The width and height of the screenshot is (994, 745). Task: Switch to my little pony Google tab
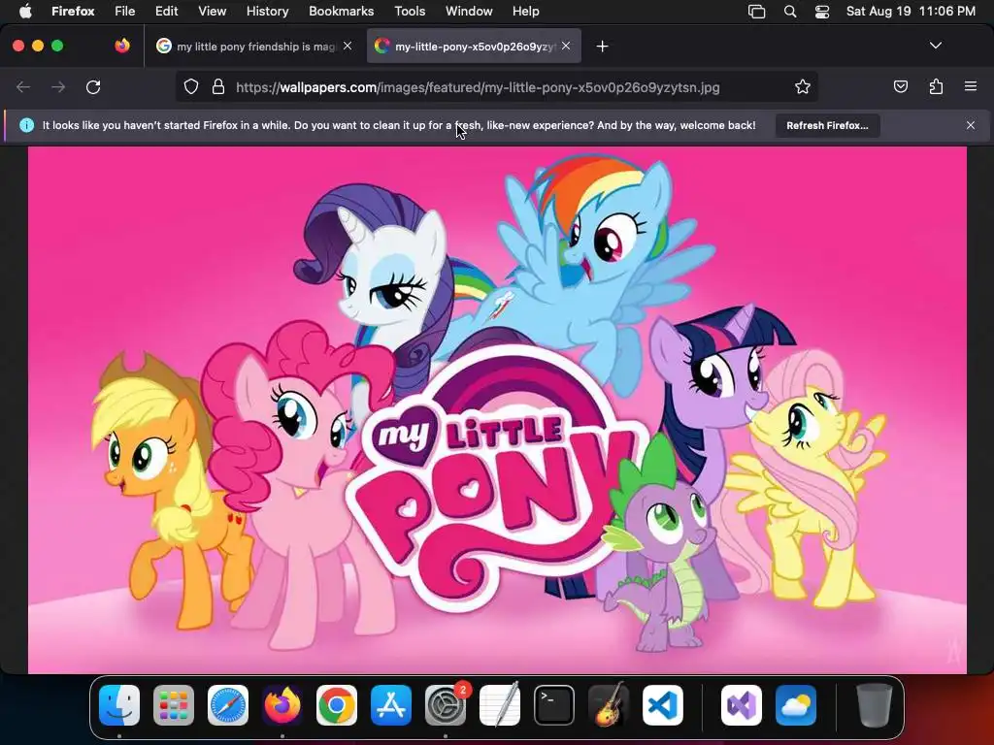coord(255,47)
